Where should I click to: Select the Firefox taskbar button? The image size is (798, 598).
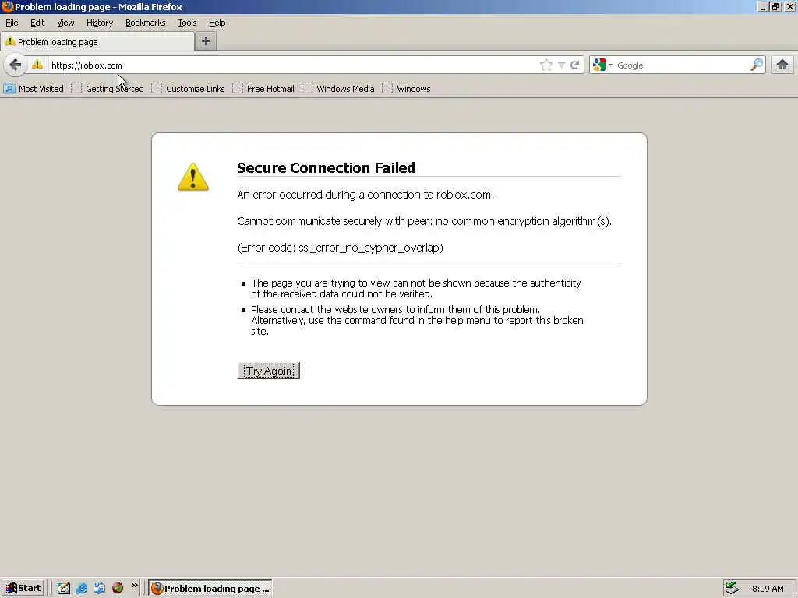tap(210, 589)
